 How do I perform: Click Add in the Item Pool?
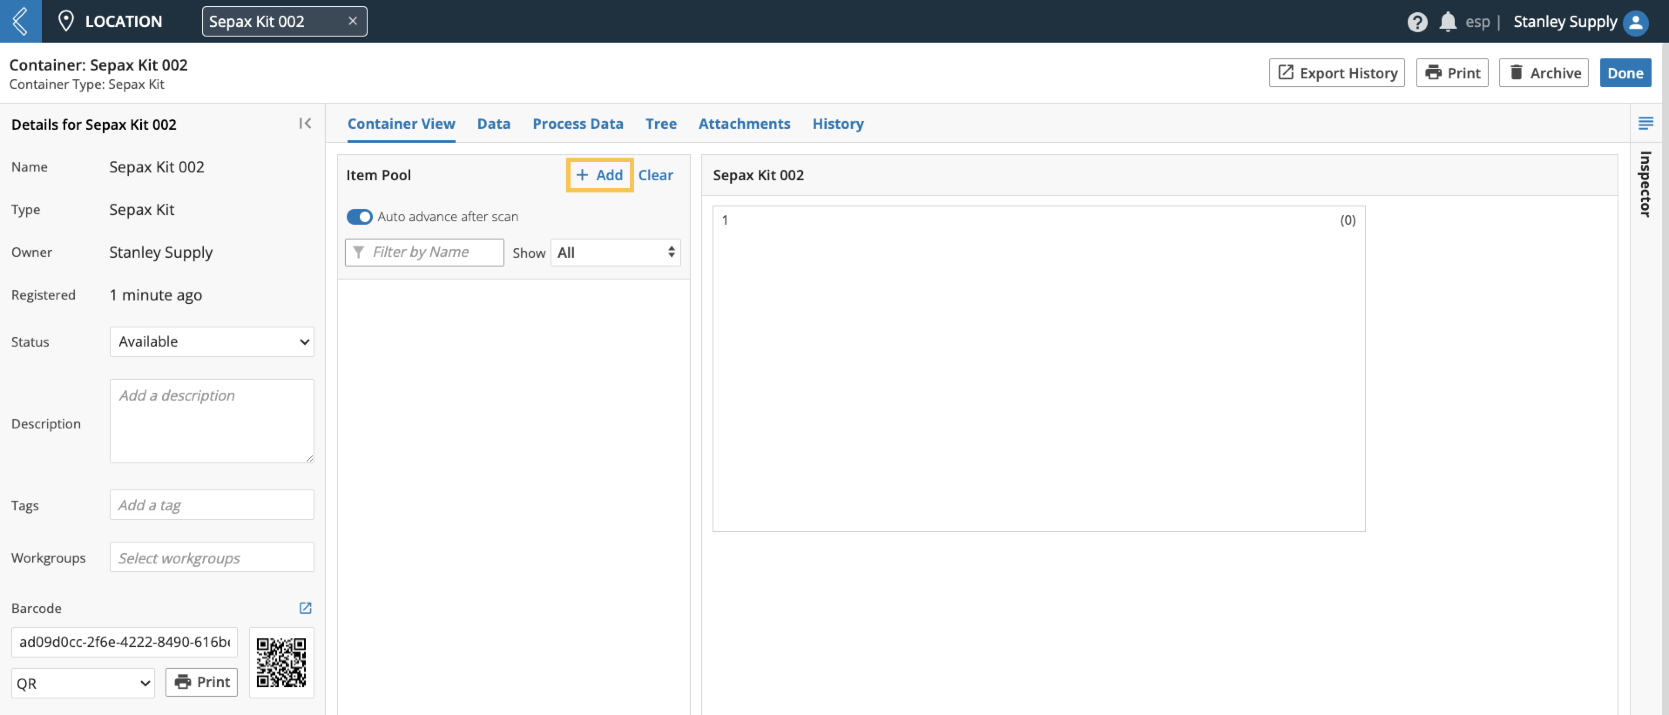pos(599,175)
